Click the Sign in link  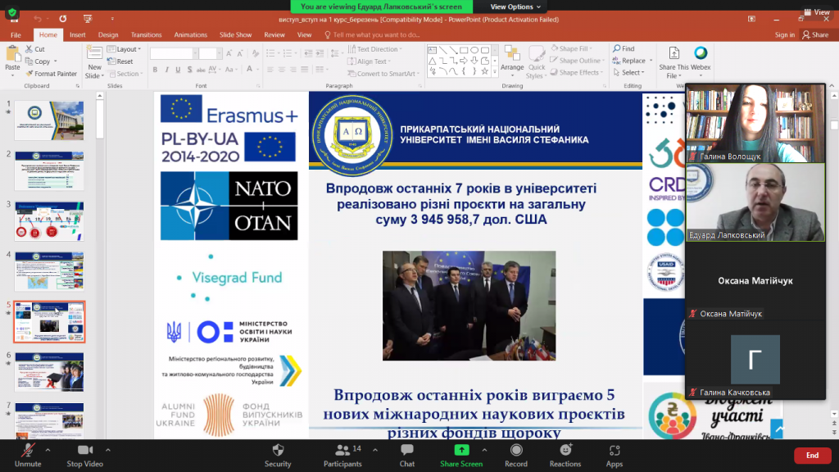click(x=784, y=35)
